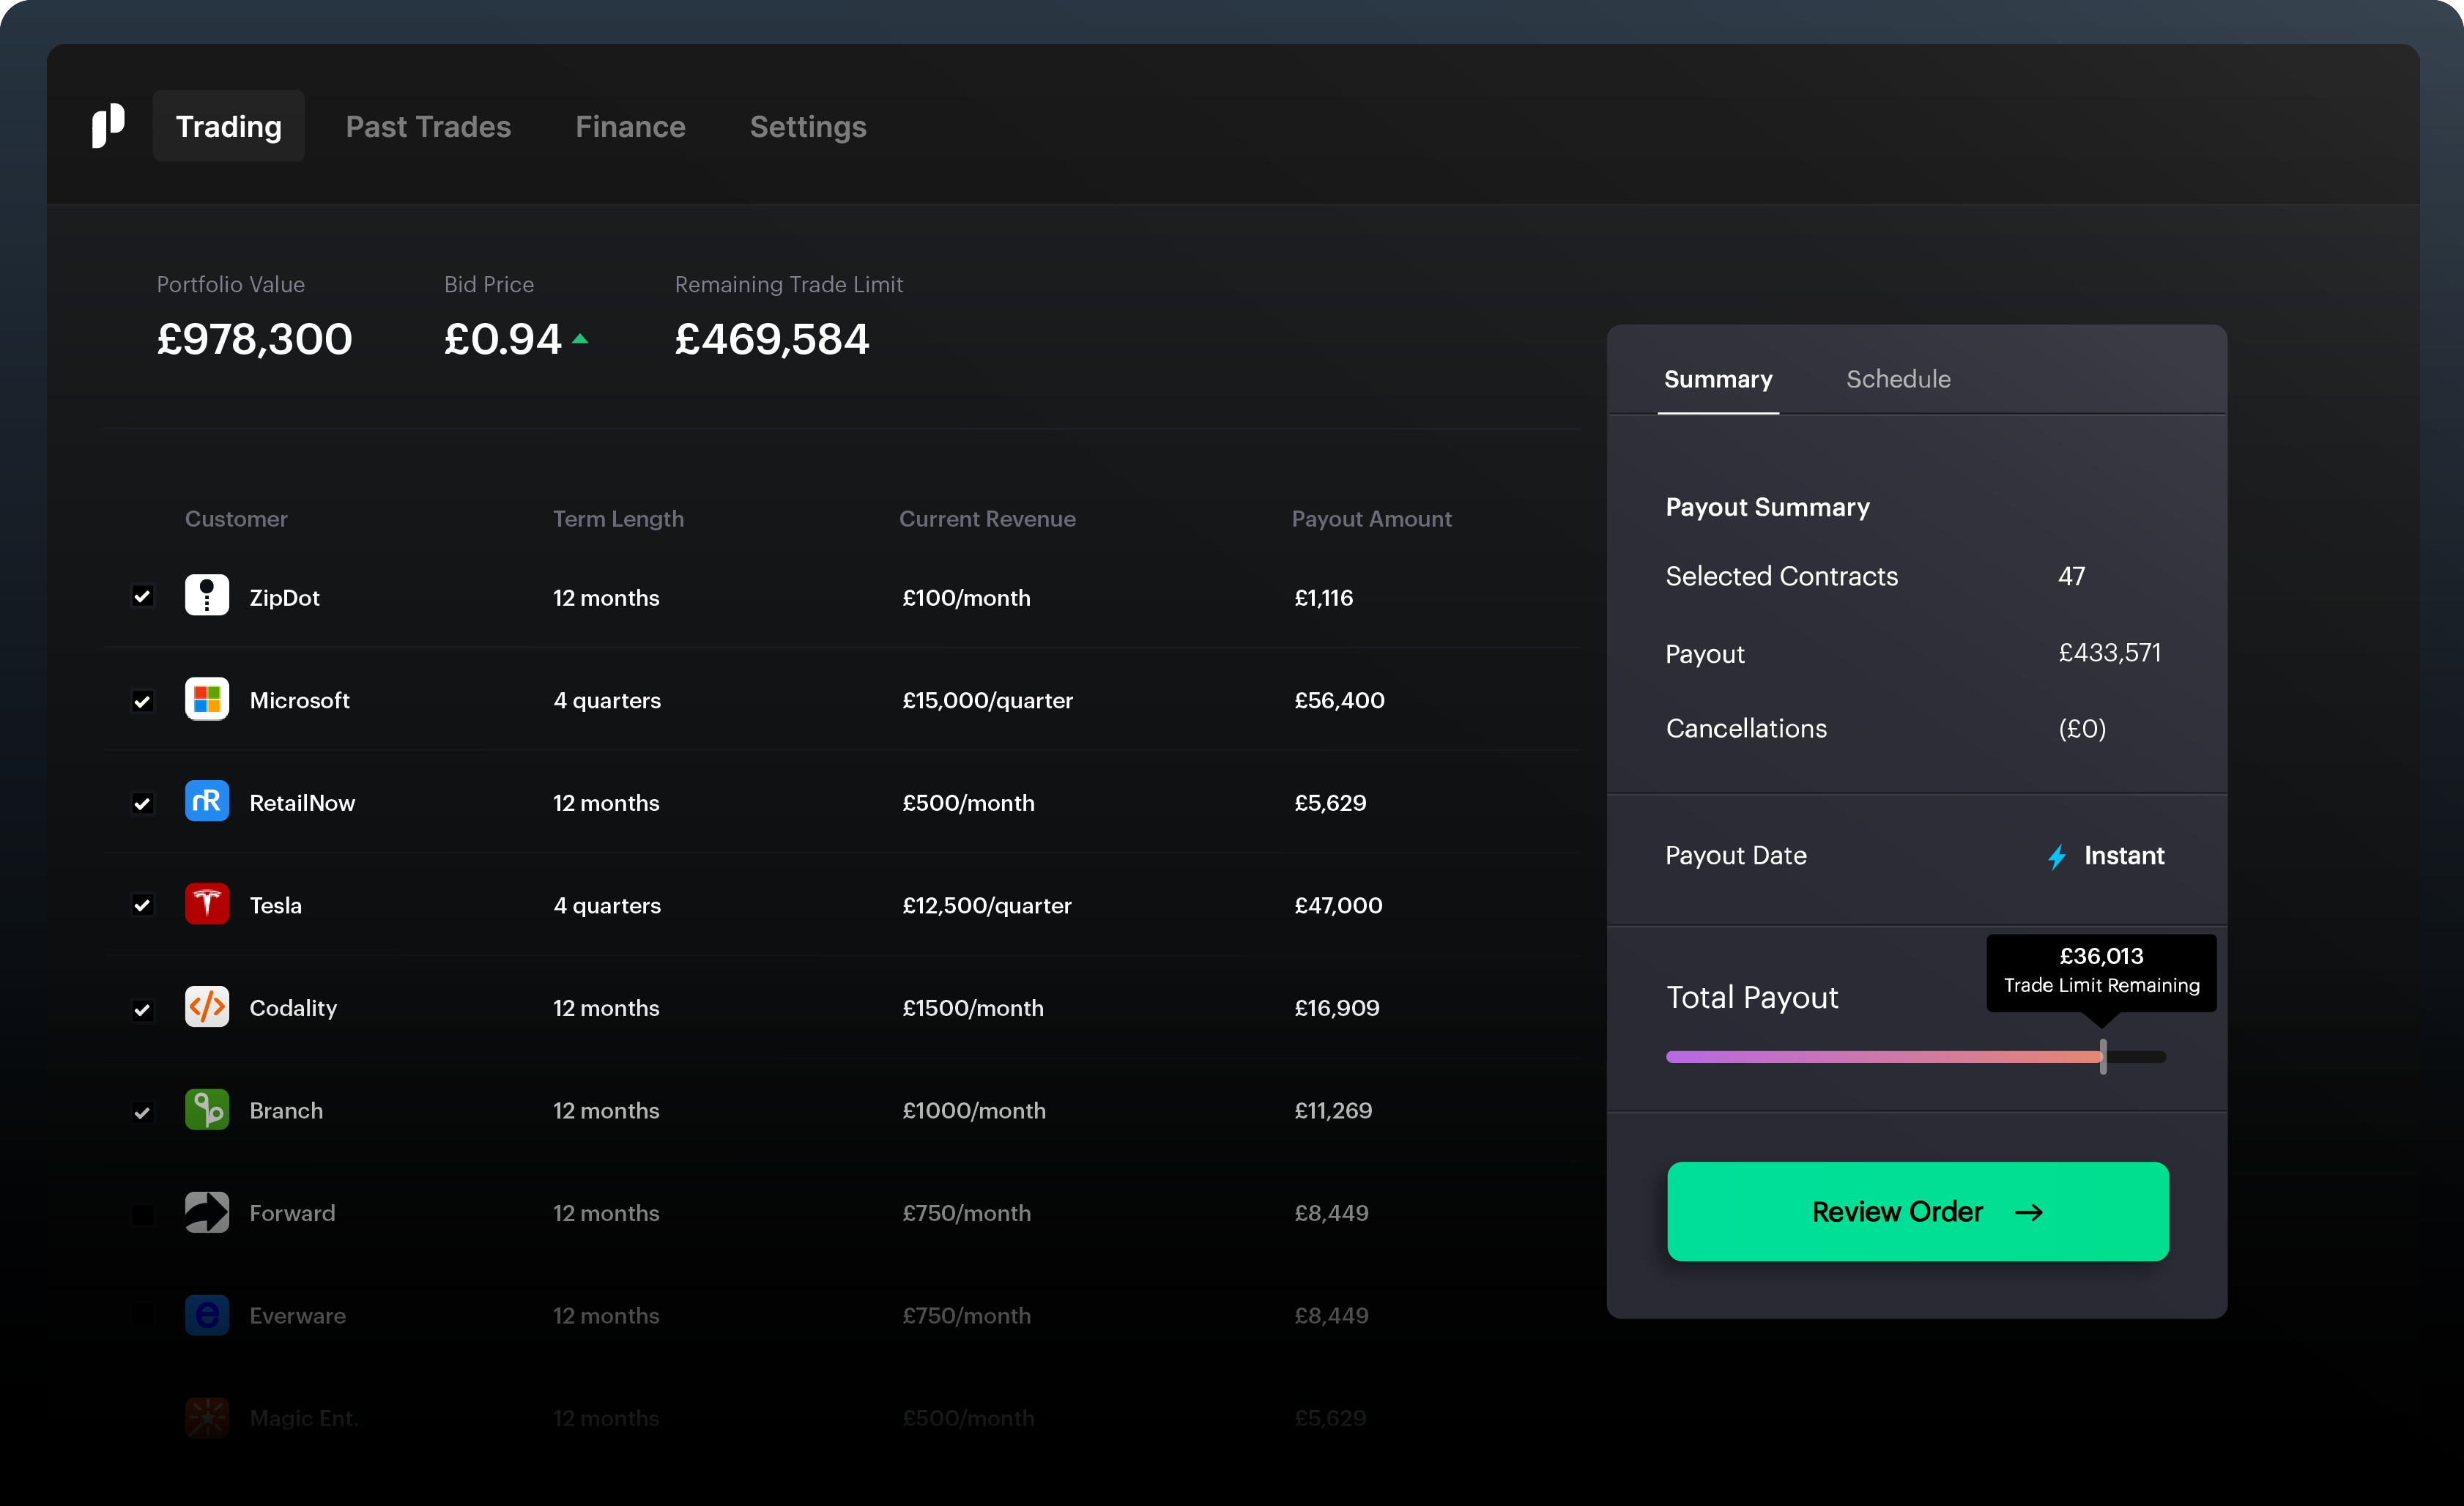This screenshot has height=1506, width=2464.
Task: Click the Instant payout date label
Action: 2124,856
